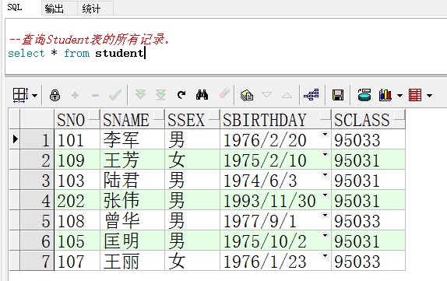Click the SNO column header
Screen dimensions: 447x281
(76, 120)
